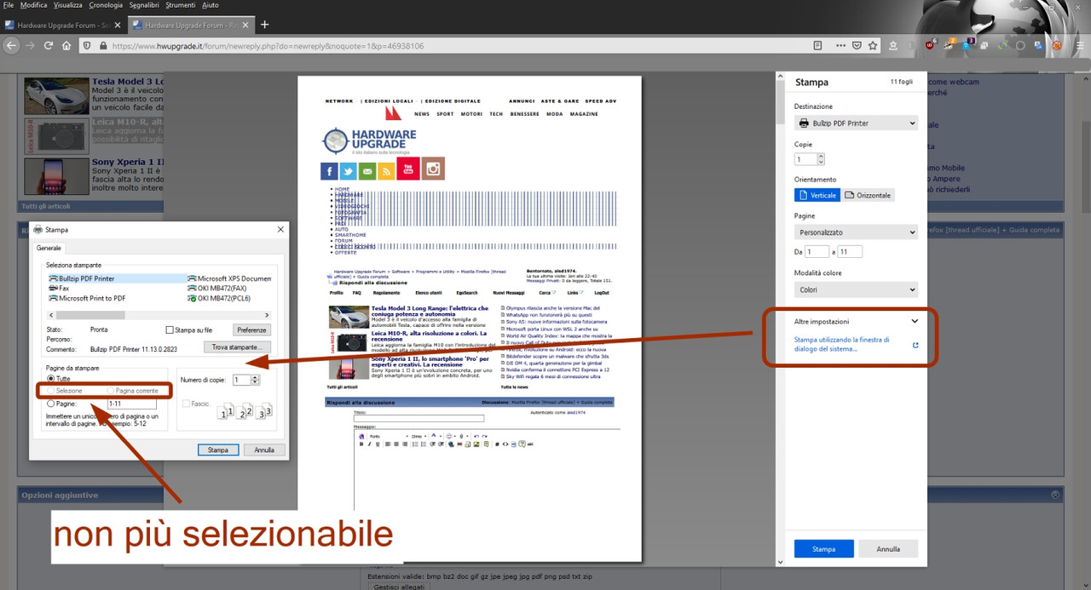Open the File menu
The height and width of the screenshot is (590, 1091).
[9, 5]
